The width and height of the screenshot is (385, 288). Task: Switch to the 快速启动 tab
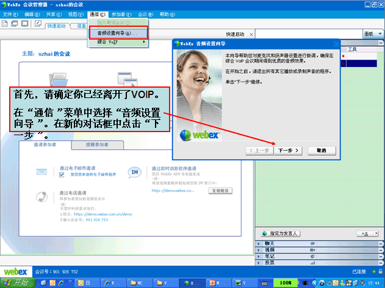coord(57,26)
